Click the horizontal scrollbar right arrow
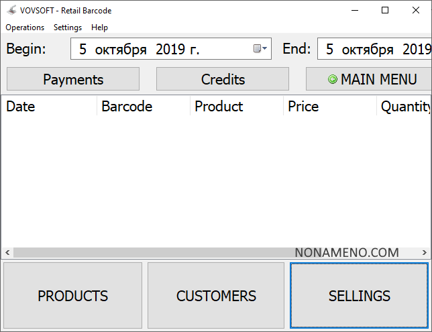 tap(425, 253)
